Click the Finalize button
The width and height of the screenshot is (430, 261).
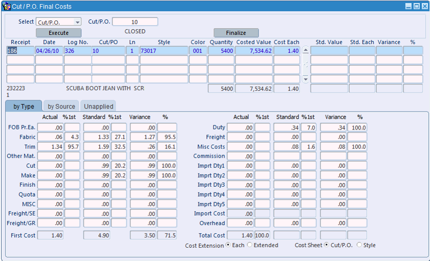click(236, 33)
